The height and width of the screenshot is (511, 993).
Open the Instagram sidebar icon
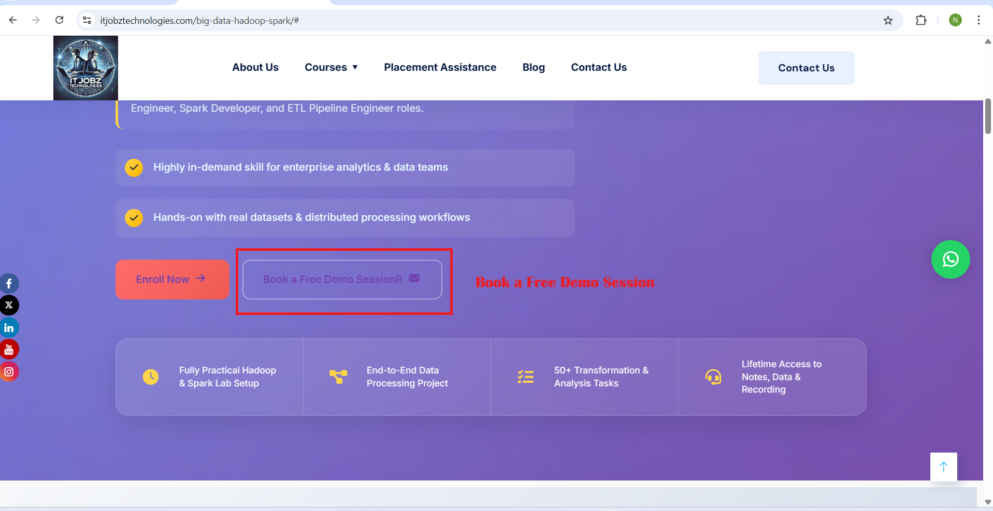coord(9,372)
